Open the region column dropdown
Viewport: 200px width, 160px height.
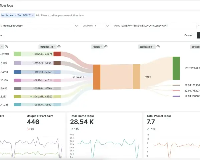pyautogui.click(x=97, y=47)
